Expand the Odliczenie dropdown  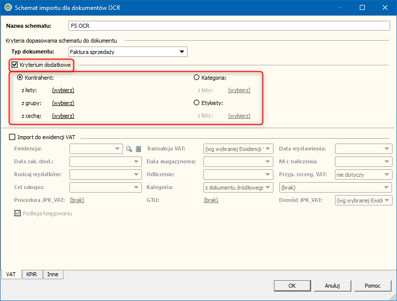click(x=238, y=174)
